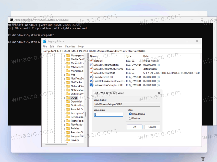Click the MMDevices folder icon
The width and height of the screenshot is (217, 162).
click(x=68, y=67)
